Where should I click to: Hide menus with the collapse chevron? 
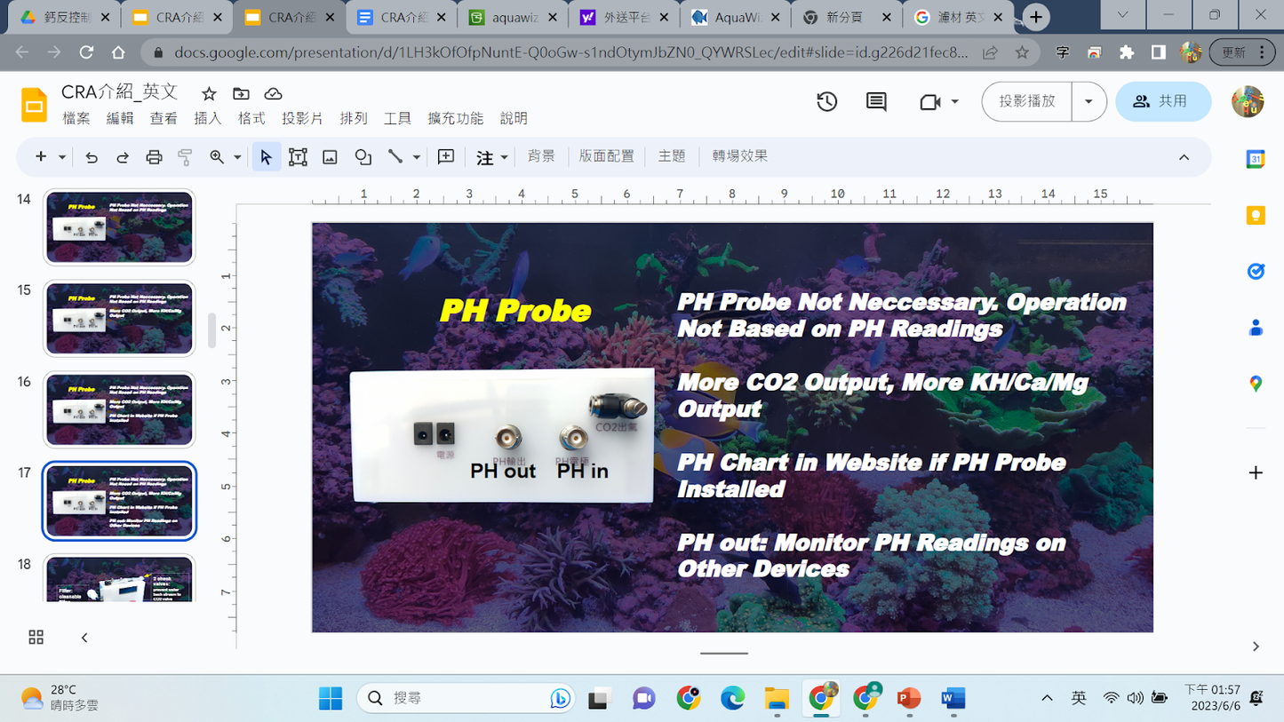[1184, 157]
